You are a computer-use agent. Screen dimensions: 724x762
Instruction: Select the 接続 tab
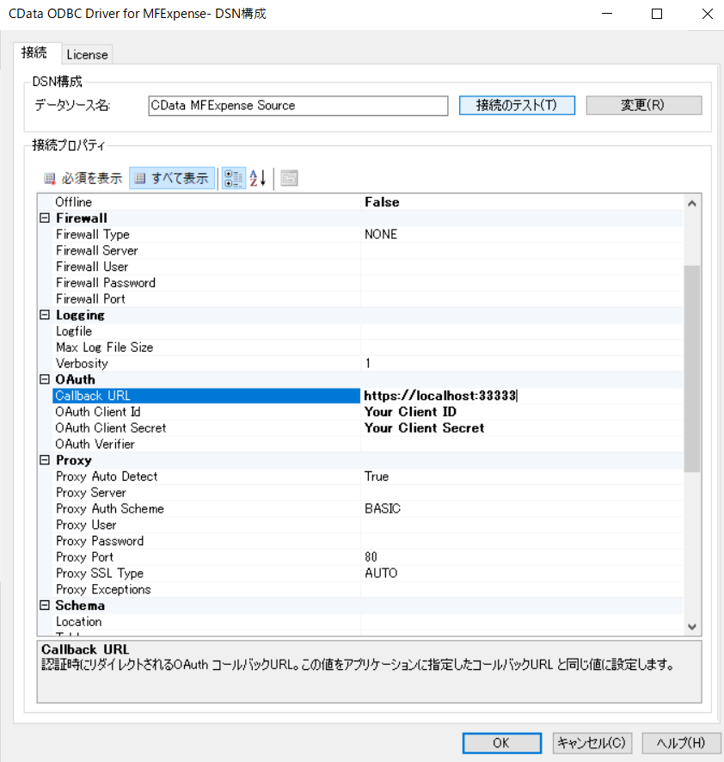pyautogui.click(x=36, y=52)
